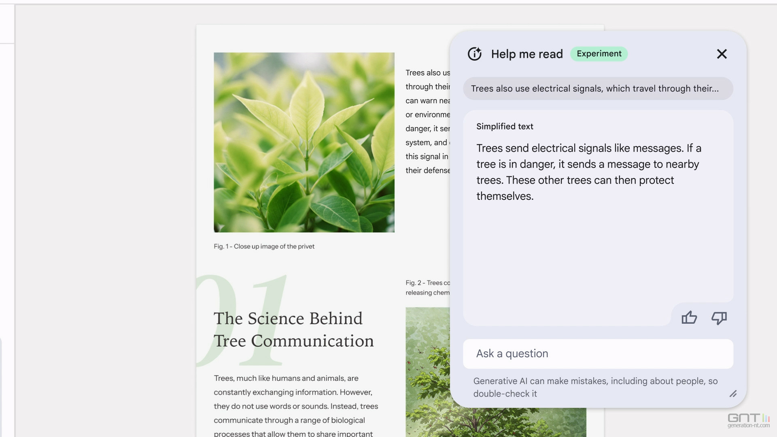
Task: Give thumbs up to simplified text
Action: tap(689, 318)
